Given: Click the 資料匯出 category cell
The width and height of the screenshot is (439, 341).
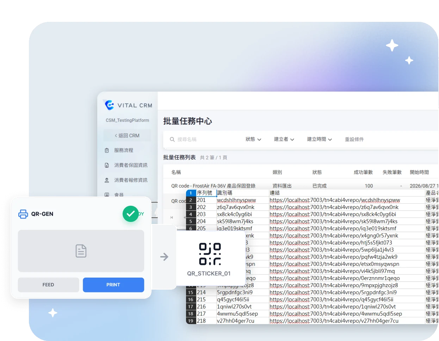Looking at the screenshot, I should (282, 186).
